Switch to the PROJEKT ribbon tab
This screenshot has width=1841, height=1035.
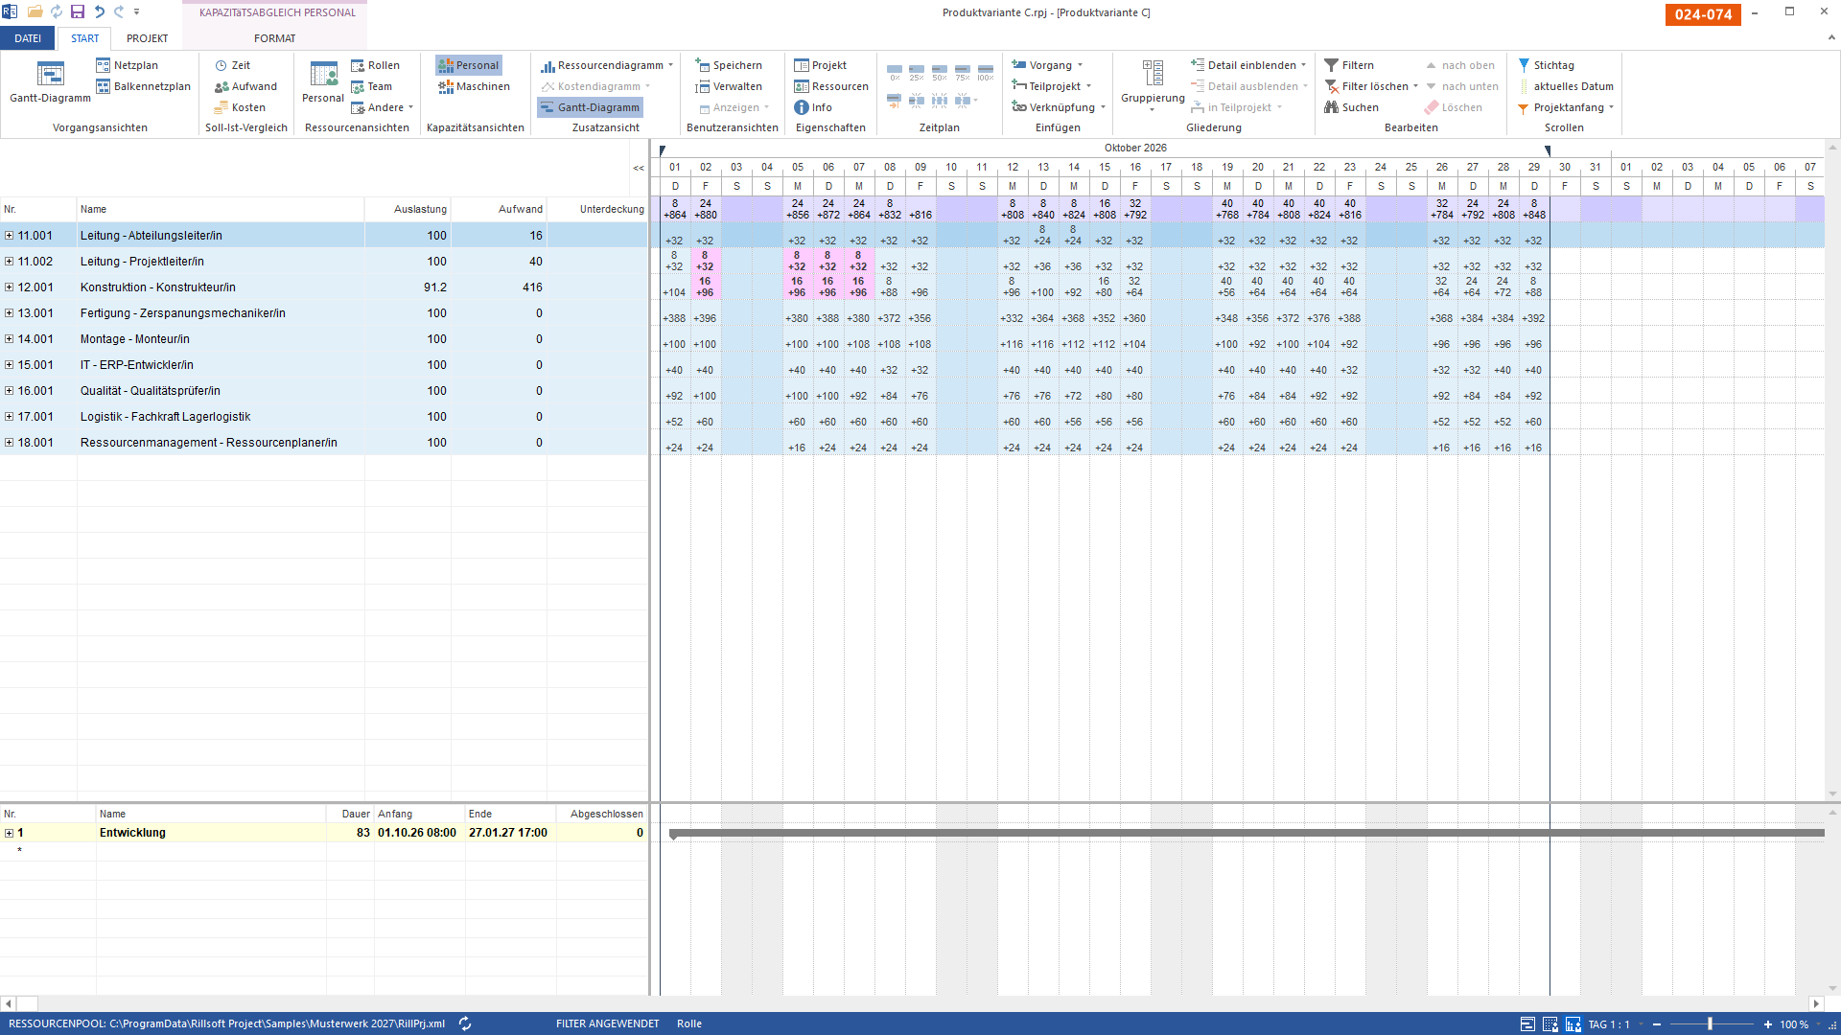pos(147,38)
